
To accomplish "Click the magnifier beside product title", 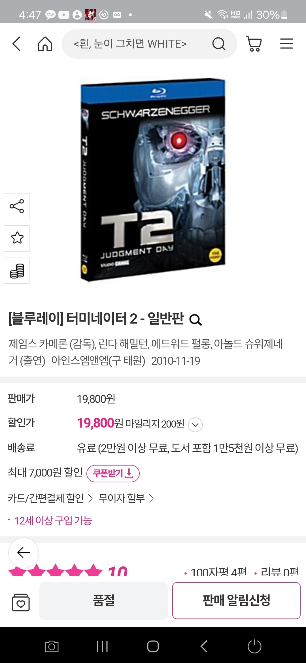I will (195, 320).
